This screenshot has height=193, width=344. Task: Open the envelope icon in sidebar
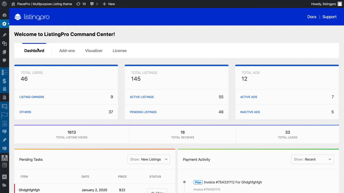[x=5, y=106]
